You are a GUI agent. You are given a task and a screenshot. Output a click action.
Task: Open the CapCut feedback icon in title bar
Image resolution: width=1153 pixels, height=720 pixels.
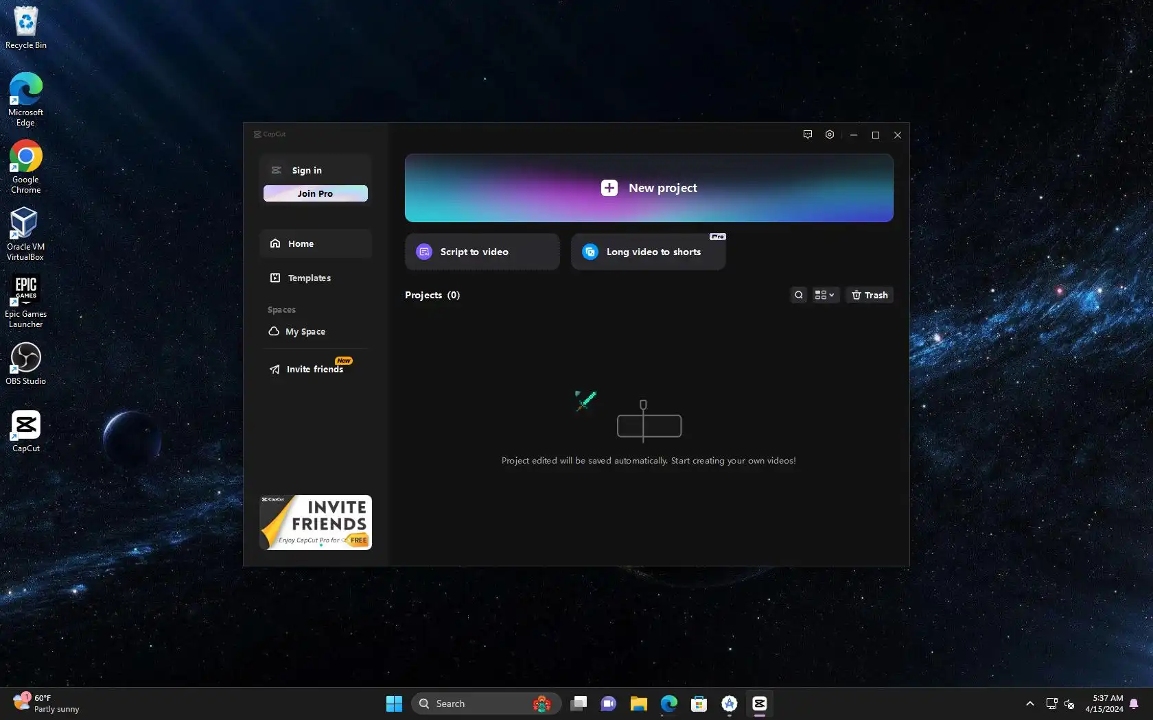pos(808,134)
